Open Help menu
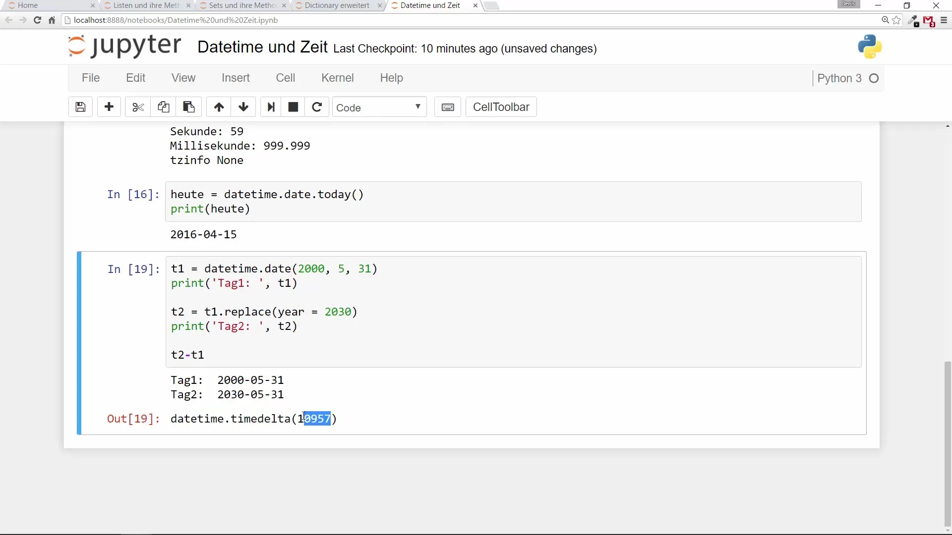952x535 pixels. click(392, 78)
